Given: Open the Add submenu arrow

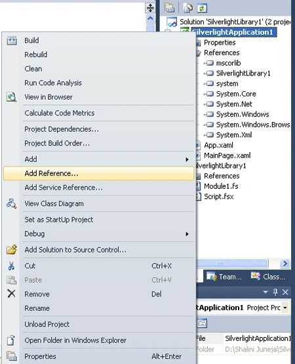Looking at the screenshot, I should (187, 159).
